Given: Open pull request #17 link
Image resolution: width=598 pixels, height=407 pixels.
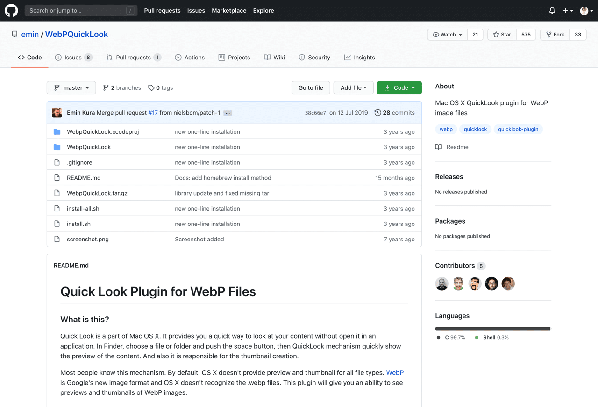Looking at the screenshot, I should (x=153, y=113).
